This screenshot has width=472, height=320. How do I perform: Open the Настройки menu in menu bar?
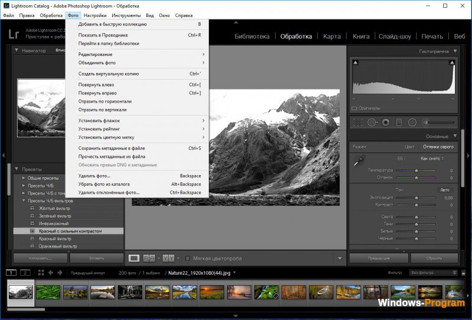point(95,15)
